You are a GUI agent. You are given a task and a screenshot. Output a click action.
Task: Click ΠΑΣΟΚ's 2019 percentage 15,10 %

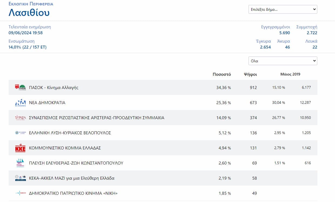click(x=278, y=88)
